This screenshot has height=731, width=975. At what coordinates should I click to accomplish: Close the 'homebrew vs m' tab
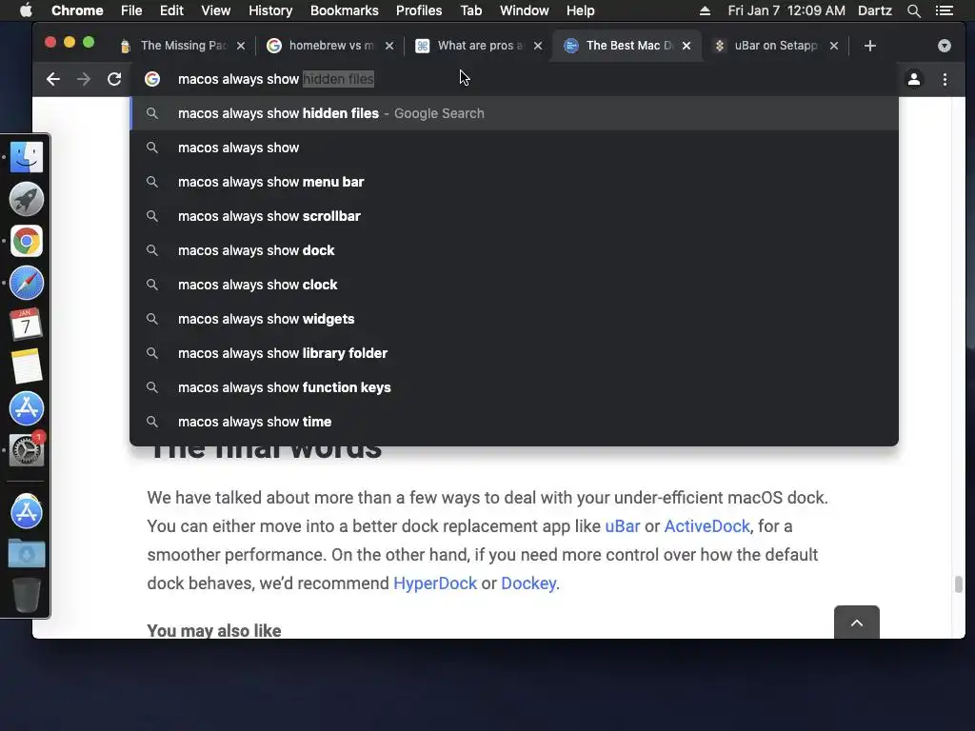[389, 46]
